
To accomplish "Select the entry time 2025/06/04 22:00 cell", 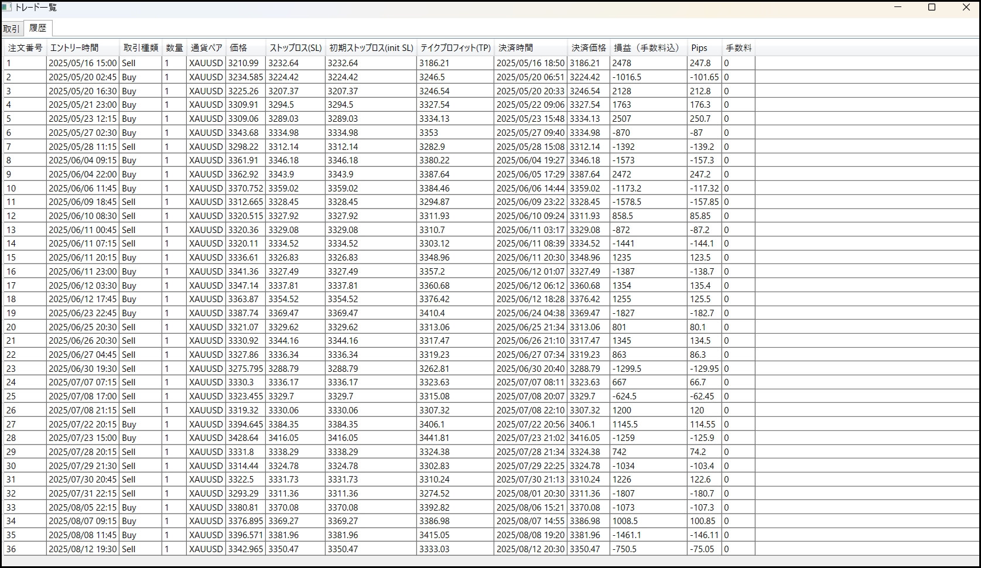I will point(83,174).
